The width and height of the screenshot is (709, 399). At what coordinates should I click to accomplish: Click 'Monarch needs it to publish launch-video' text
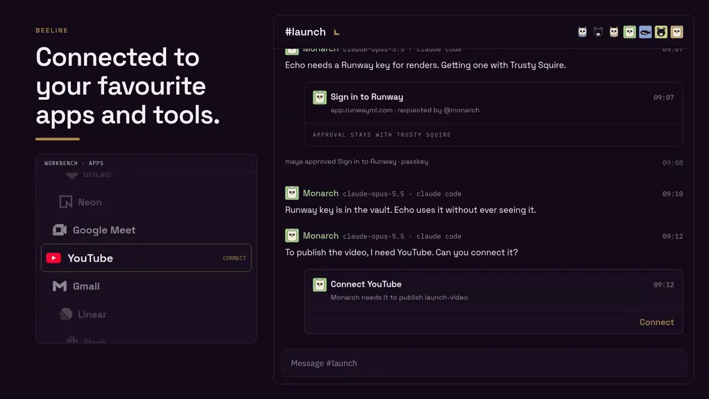click(399, 298)
